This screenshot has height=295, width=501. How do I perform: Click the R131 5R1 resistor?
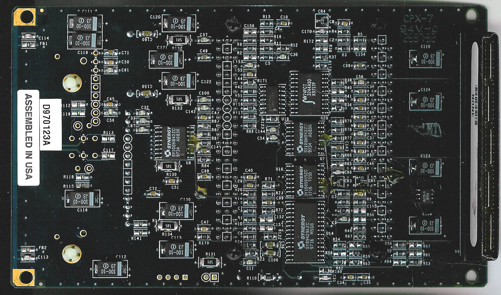(x=210, y=262)
